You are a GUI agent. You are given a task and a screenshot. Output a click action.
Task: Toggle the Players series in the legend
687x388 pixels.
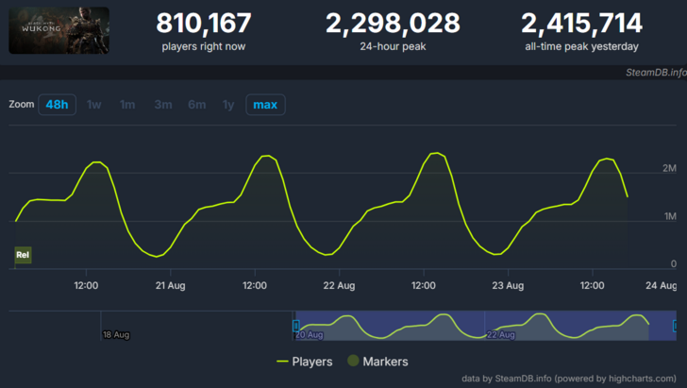click(x=305, y=362)
